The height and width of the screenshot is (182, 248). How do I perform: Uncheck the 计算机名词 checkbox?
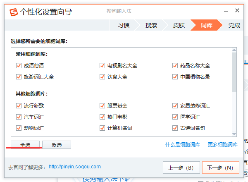pos(102,128)
